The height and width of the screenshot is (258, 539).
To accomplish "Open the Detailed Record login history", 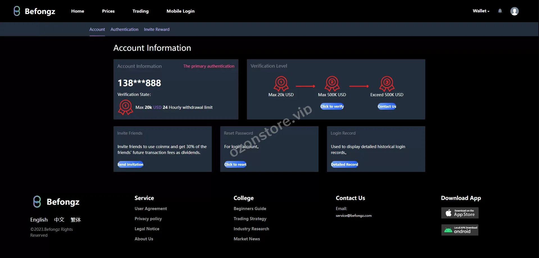I will tap(344, 164).
